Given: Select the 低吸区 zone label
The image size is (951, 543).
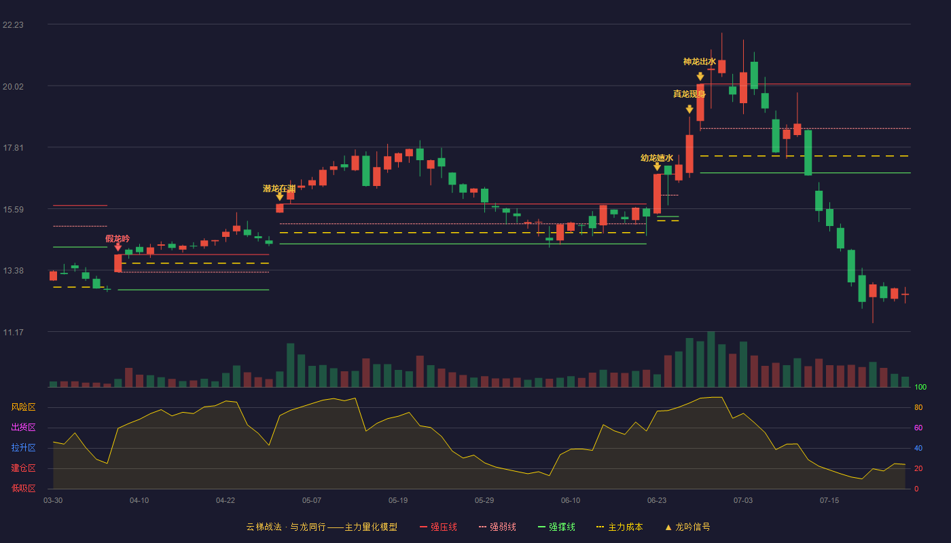Looking at the screenshot, I should pos(23,489).
